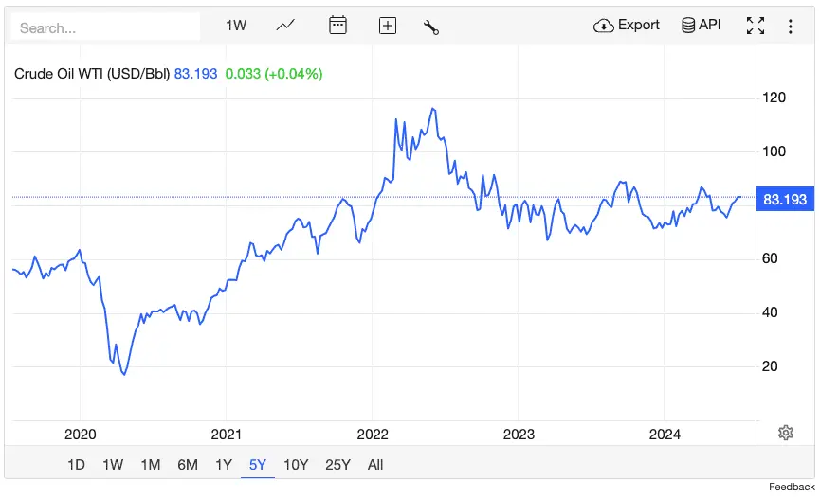Open the 1W interval dropdown
Image resolution: width=820 pixels, height=497 pixels.
(x=236, y=26)
